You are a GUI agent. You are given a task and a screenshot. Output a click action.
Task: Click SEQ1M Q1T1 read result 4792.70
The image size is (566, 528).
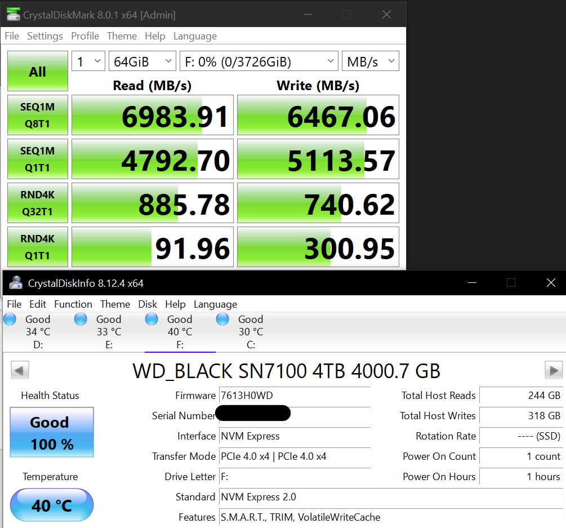(x=152, y=159)
